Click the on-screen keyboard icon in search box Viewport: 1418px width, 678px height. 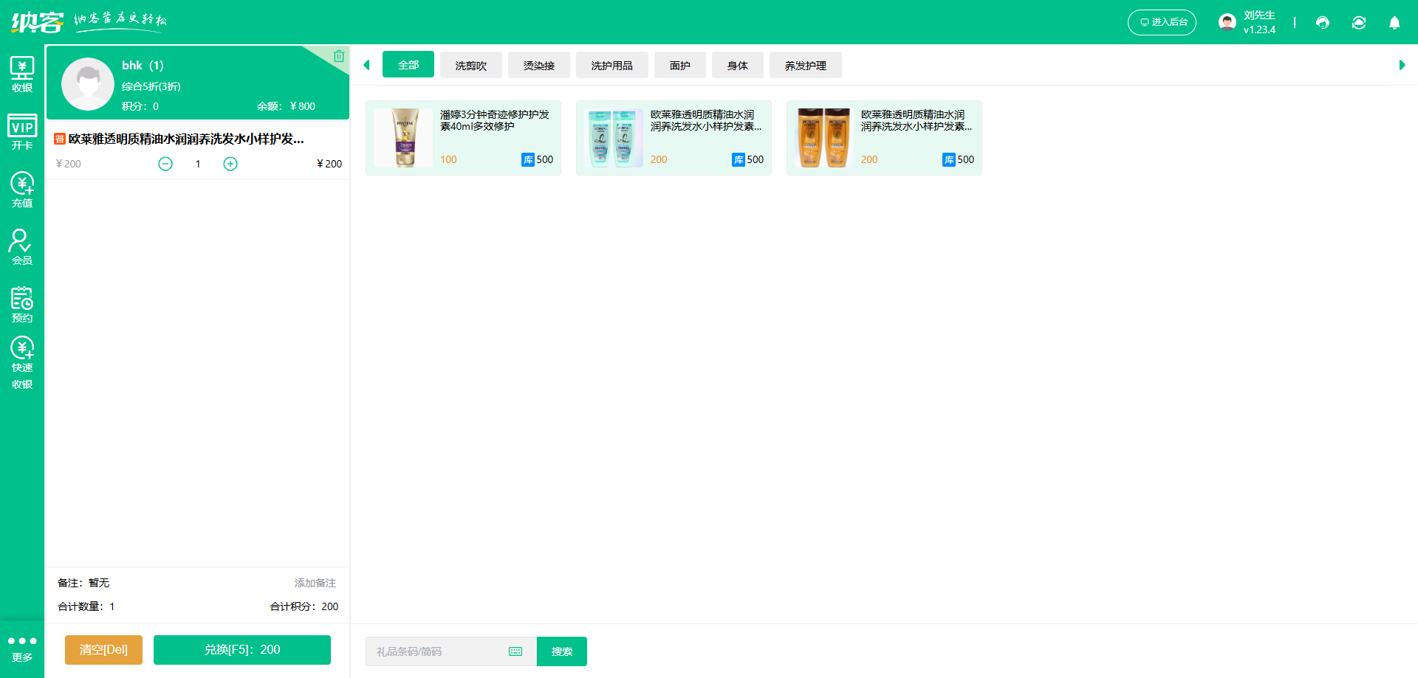point(516,651)
